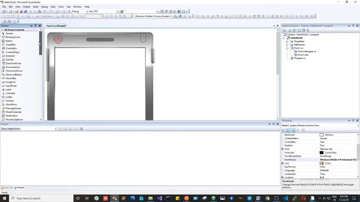Expand the References node in Solution Explorer
Screen dimensions: 360x202
pos(287,45)
